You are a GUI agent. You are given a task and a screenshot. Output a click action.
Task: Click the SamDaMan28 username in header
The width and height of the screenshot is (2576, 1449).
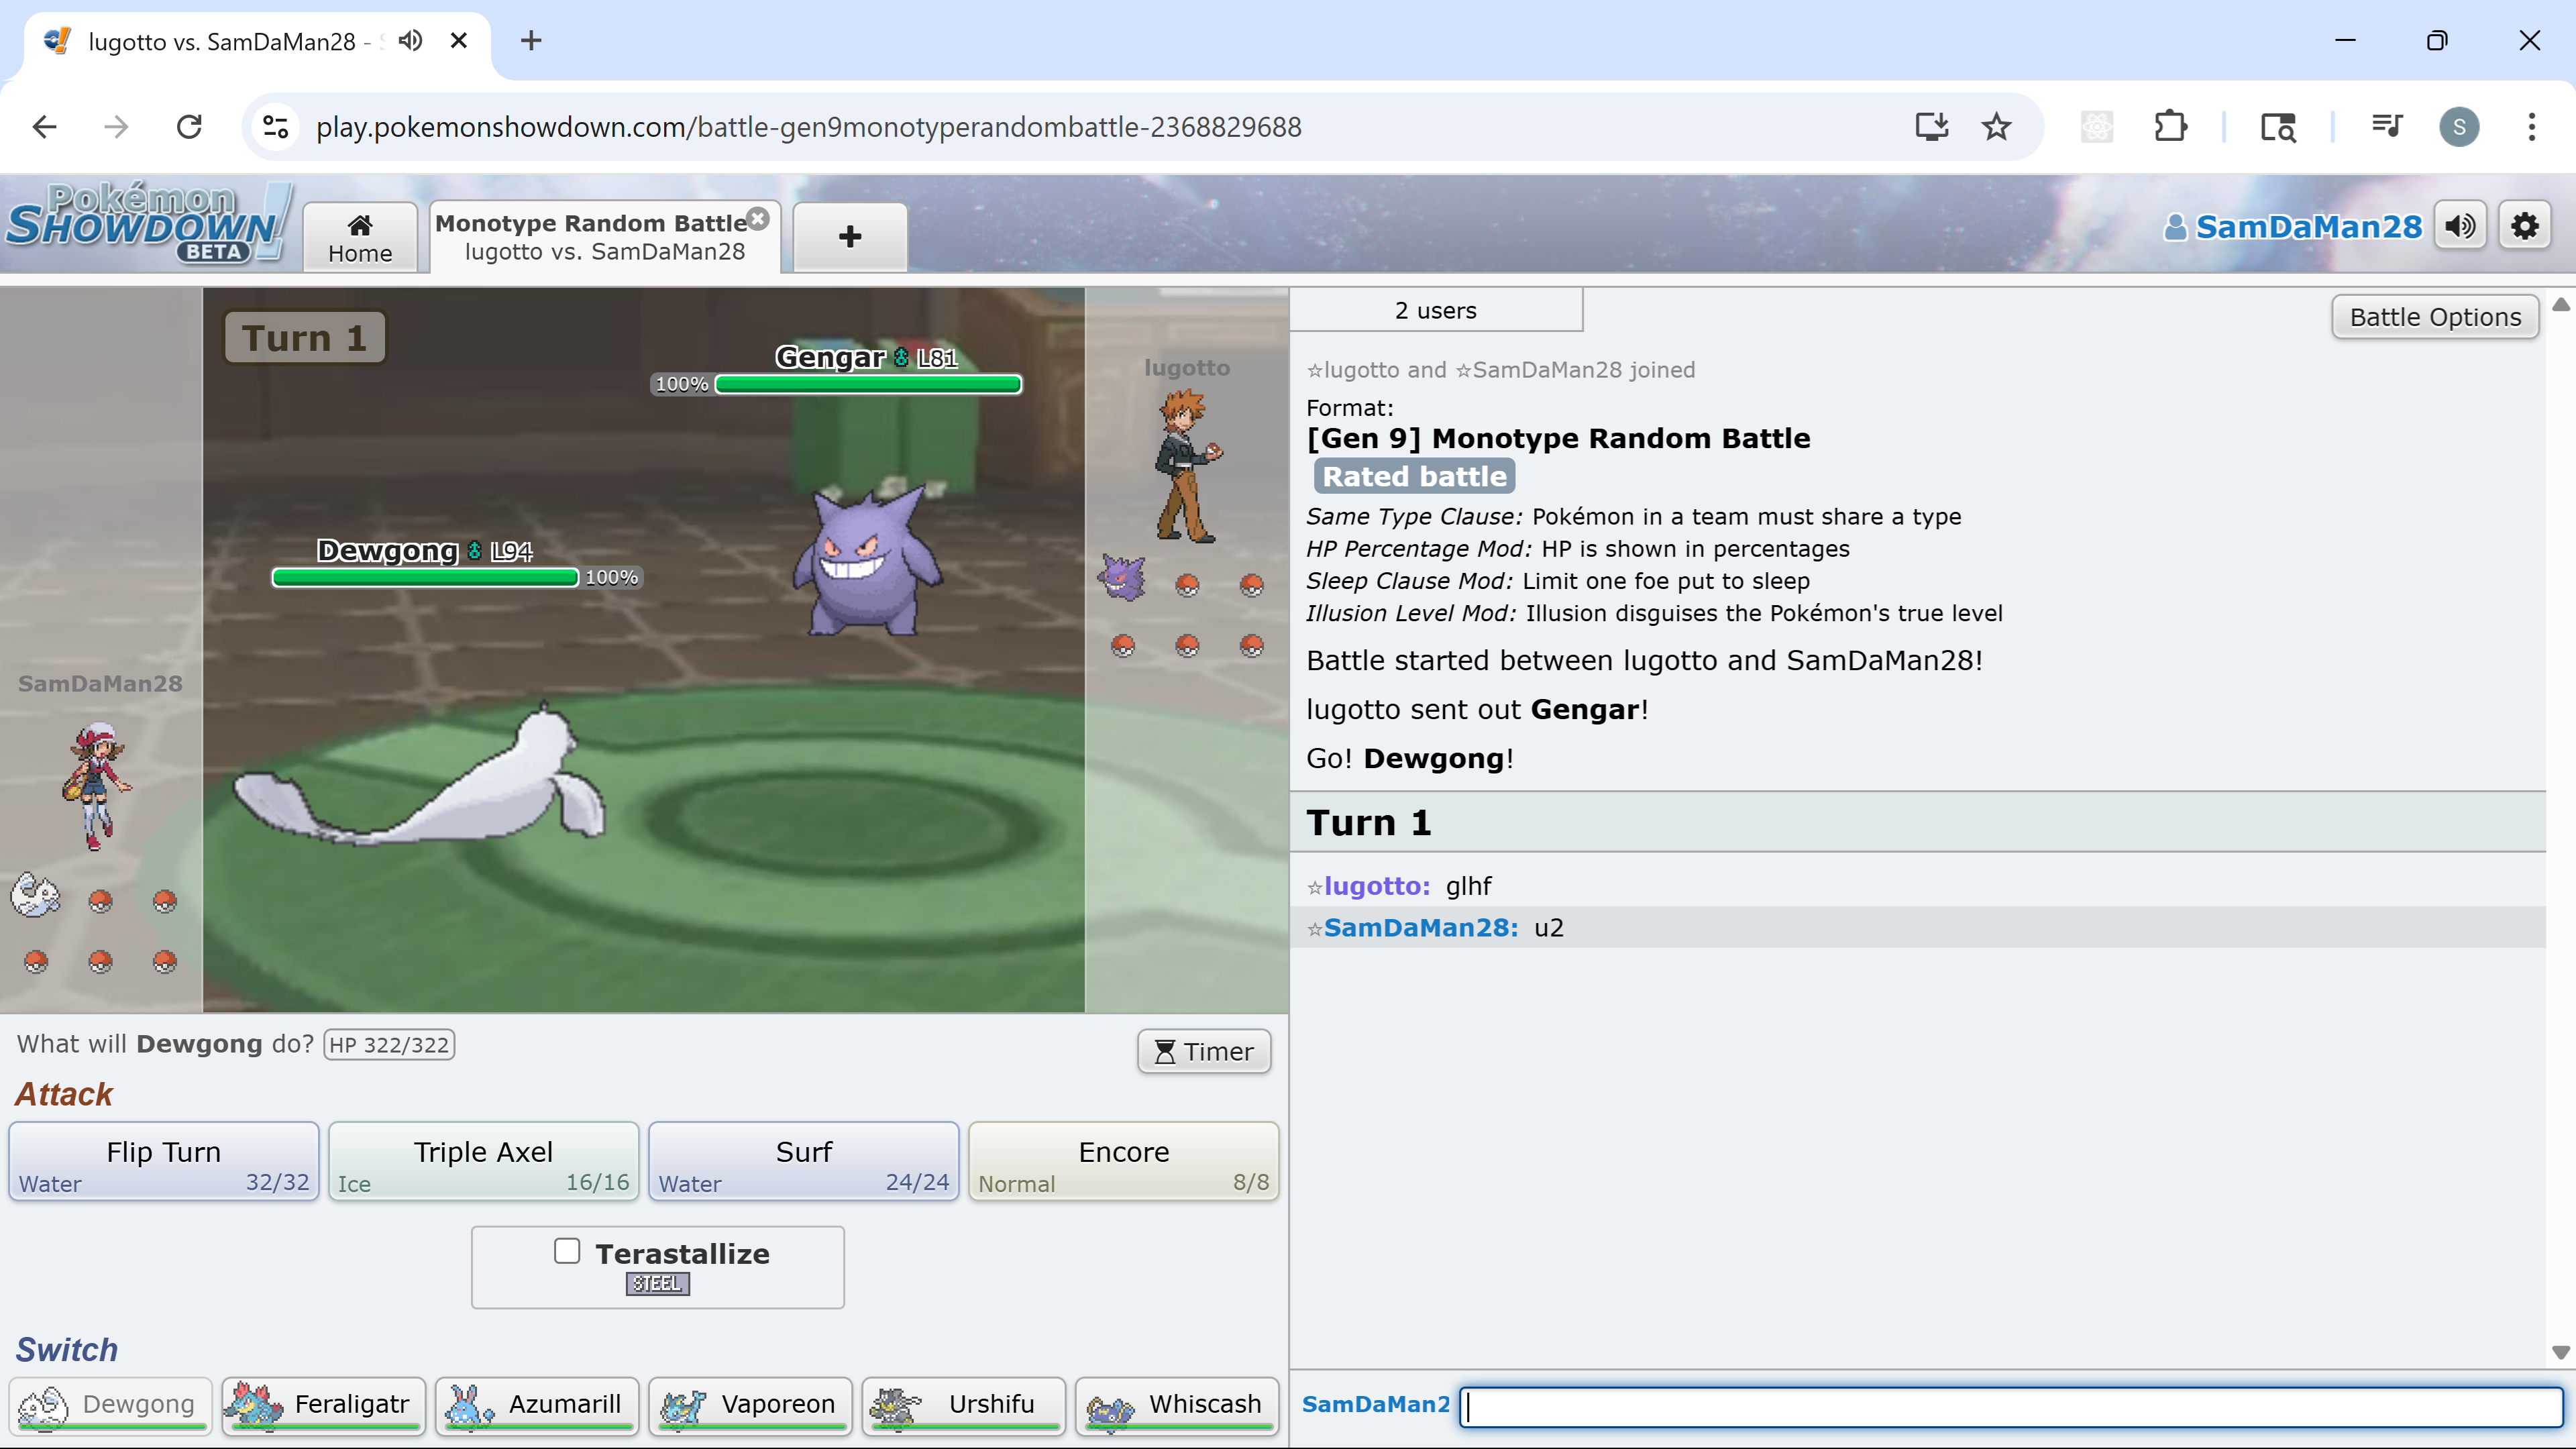[x=2293, y=227]
